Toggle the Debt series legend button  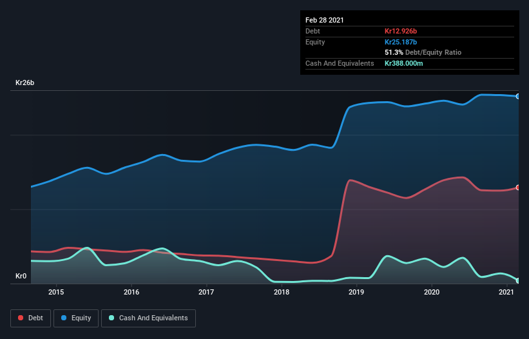[31, 318]
